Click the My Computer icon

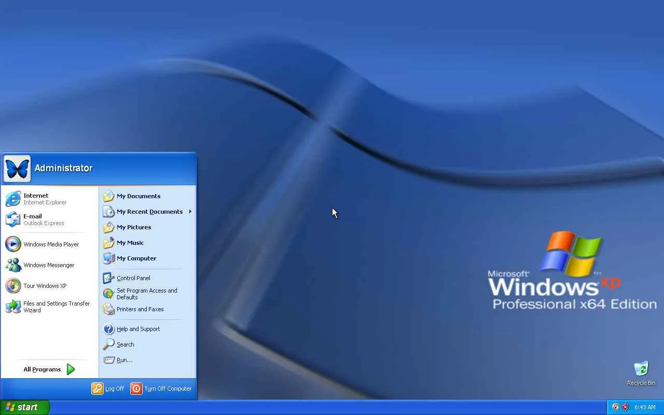click(x=108, y=258)
